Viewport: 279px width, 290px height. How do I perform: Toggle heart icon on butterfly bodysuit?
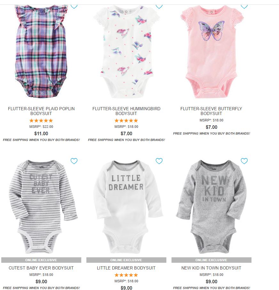(x=244, y=7)
